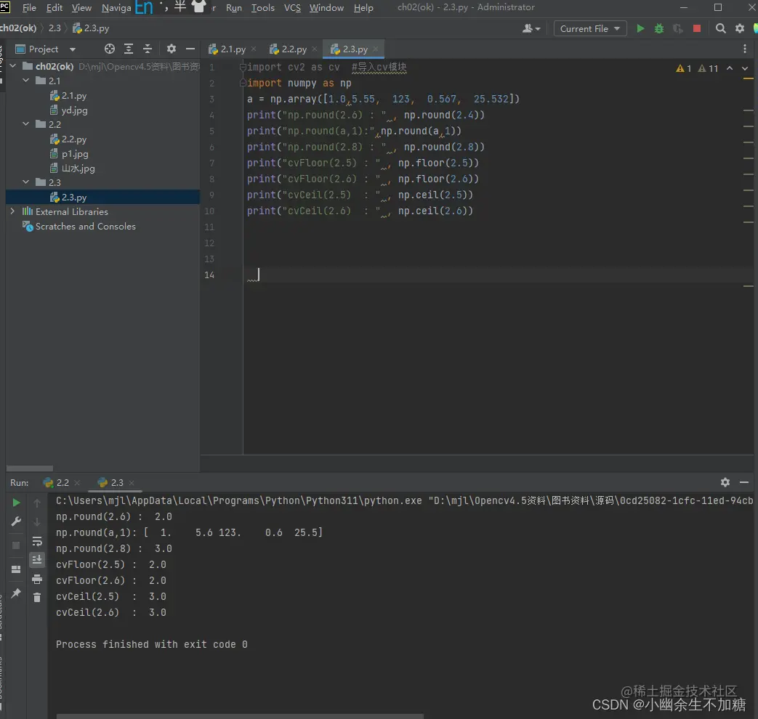The height and width of the screenshot is (719, 758).
Task: Jump to previous highlighted error arrow
Action: point(730,68)
